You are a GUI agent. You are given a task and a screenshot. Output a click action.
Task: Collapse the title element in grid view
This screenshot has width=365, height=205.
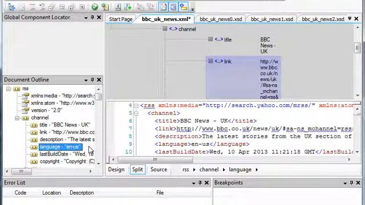[x=210, y=39]
